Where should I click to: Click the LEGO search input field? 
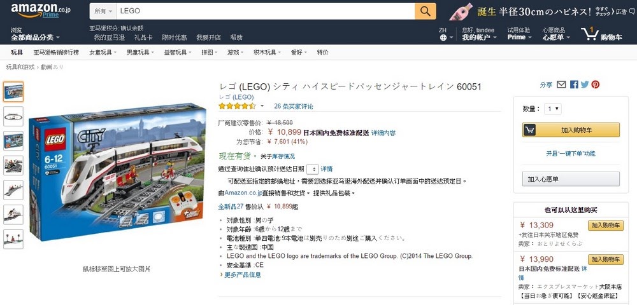(x=265, y=11)
